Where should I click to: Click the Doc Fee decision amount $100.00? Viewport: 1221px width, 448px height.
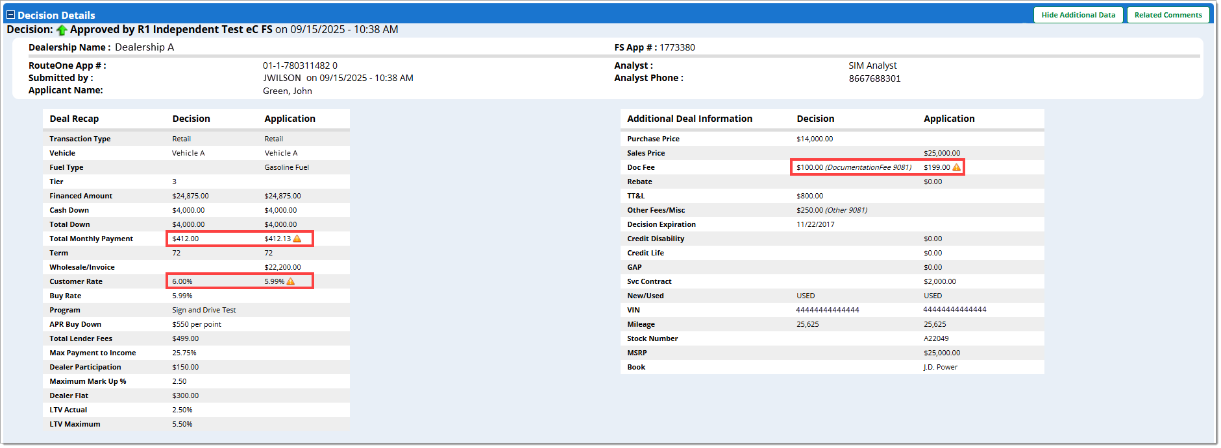[809, 167]
